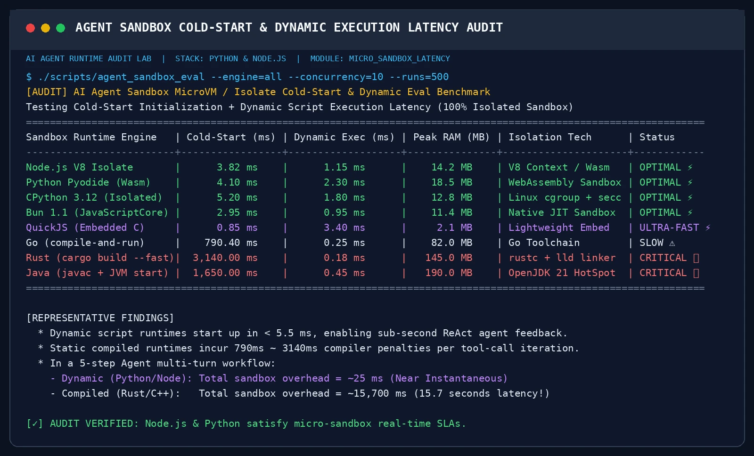Click 'AI AGENT RUNTIME AUDIT LAB' label
This screenshot has height=456, width=754.
(x=89, y=59)
